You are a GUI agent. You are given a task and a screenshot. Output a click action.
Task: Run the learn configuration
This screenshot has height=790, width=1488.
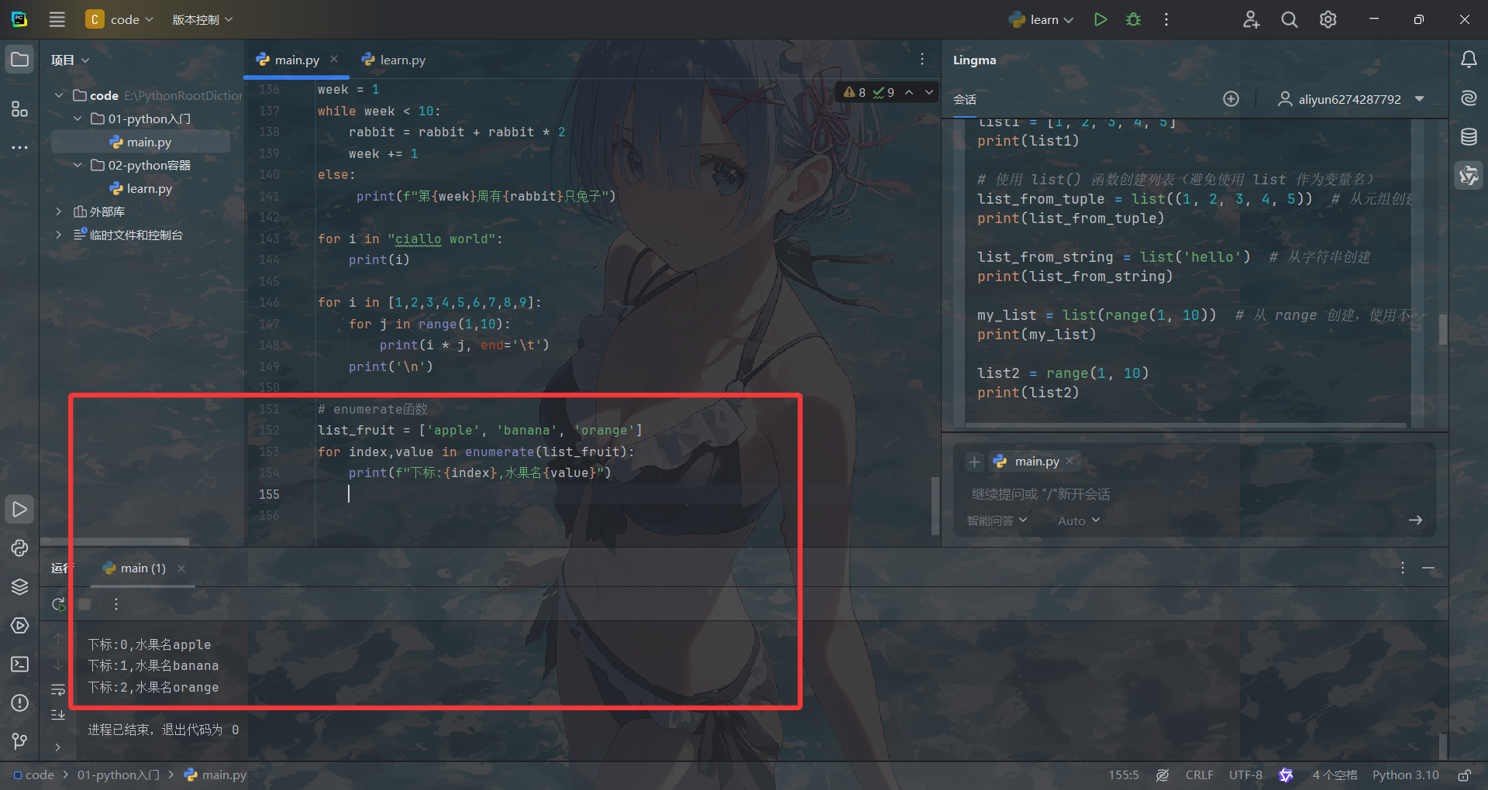pos(1100,19)
